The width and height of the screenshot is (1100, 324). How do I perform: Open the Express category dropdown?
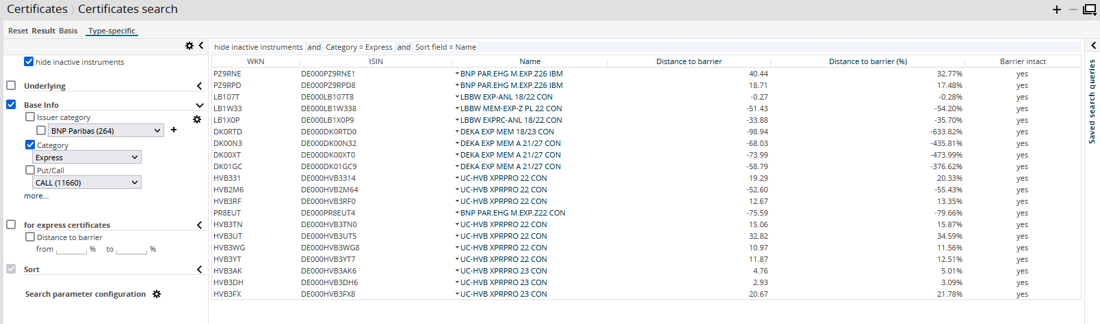(x=87, y=158)
